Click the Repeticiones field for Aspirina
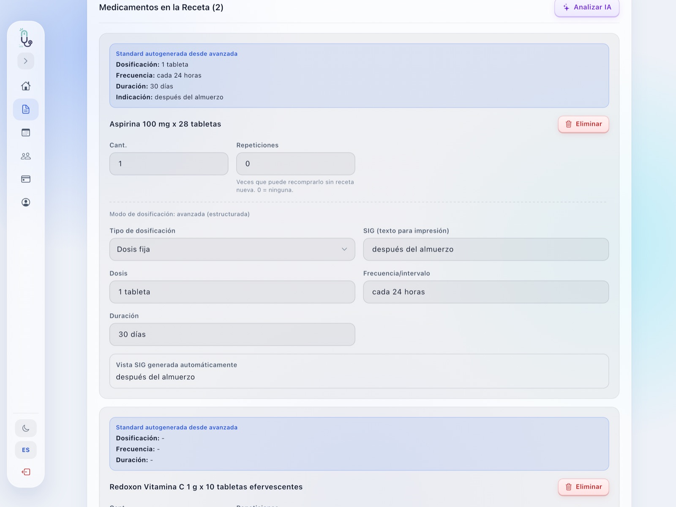The width and height of the screenshot is (676, 507). click(x=296, y=164)
